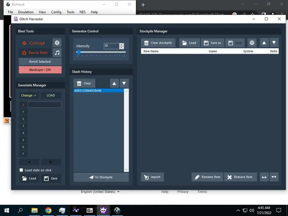288x216 pixels.
Task: Click stockpile down triangle button
Action: click(274, 43)
